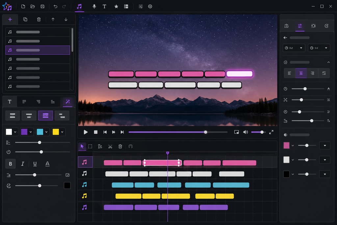This screenshot has width=337, height=225.
Task: Toggle picture-in-picture preview mode
Action: click(x=236, y=132)
